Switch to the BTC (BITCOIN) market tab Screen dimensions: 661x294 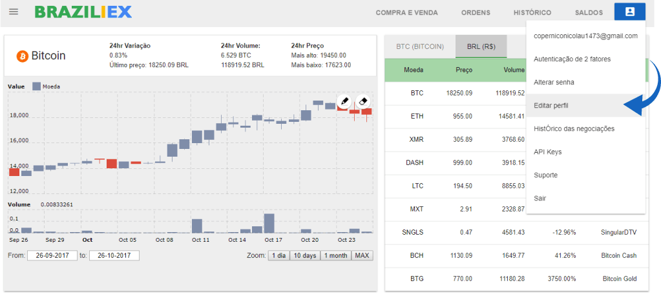[420, 46]
